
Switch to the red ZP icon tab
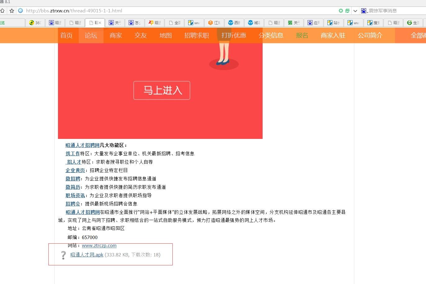click(154, 23)
